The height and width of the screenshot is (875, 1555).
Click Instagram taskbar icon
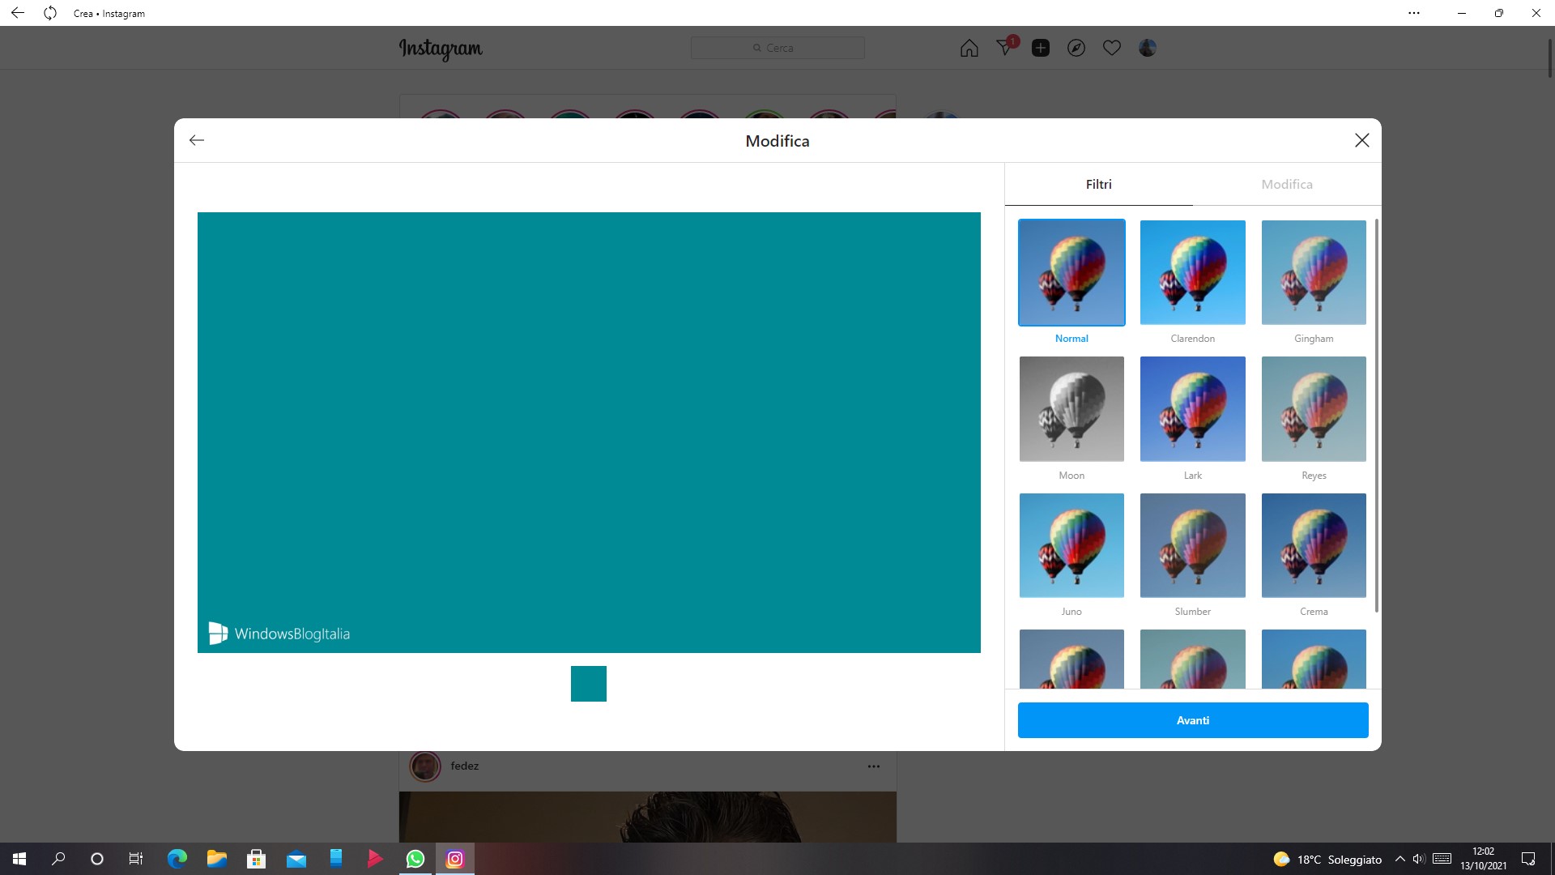pos(455,859)
